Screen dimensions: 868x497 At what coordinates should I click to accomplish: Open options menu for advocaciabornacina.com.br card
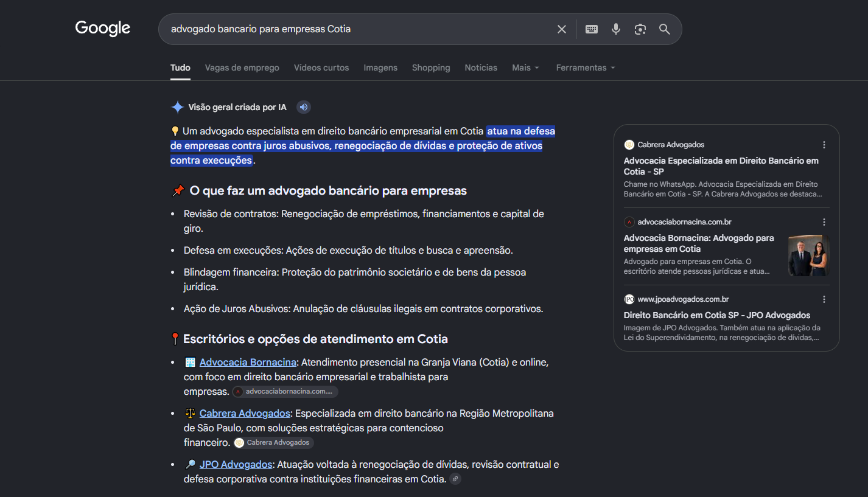[824, 222]
